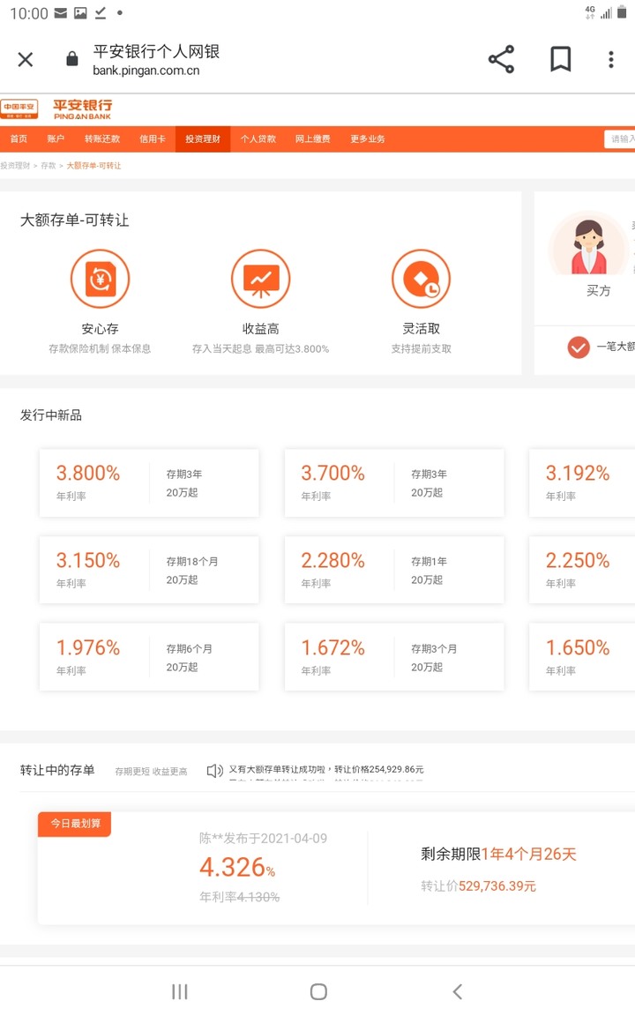Screen dimensions: 635x1016
Task: Open the 网上缴费 menu
Action: point(313,138)
